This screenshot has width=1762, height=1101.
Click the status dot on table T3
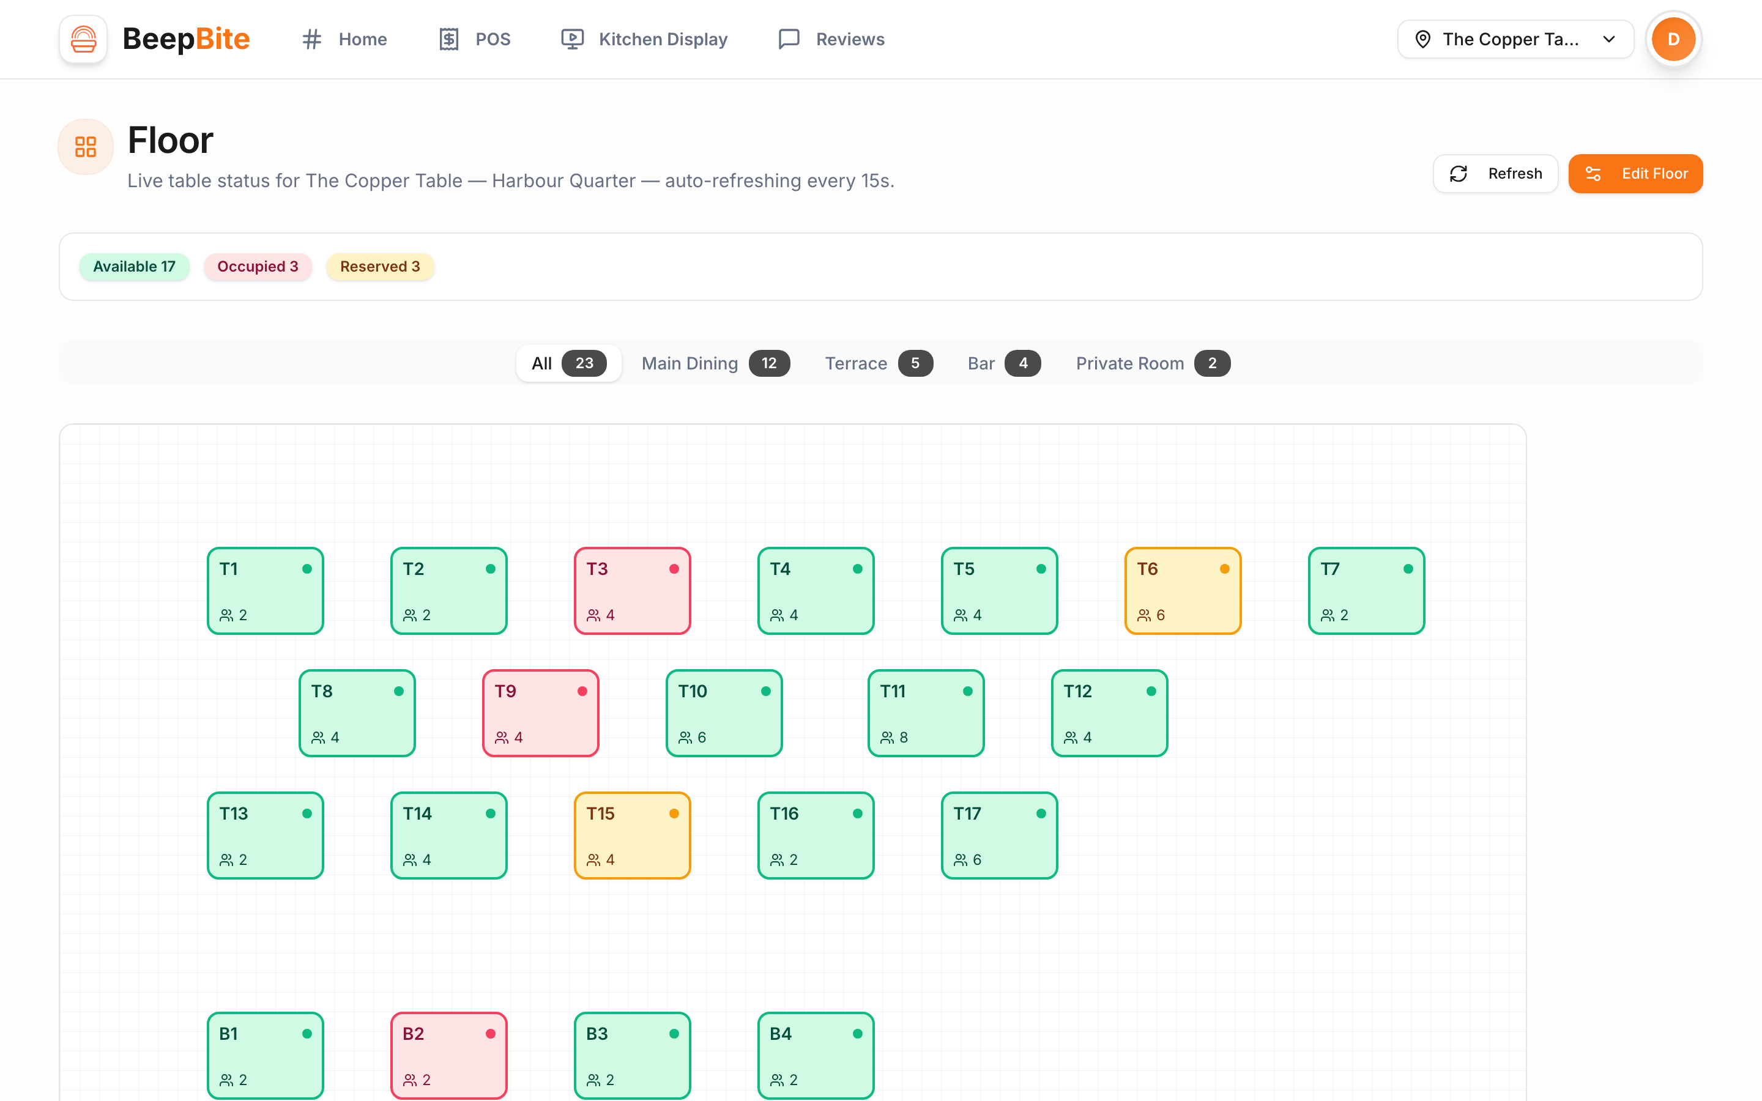pyautogui.click(x=674, y=569)
